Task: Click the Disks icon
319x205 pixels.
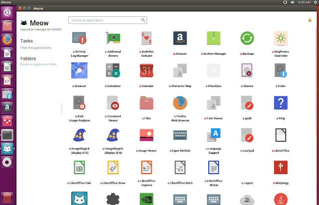Action: pos(281,70)
